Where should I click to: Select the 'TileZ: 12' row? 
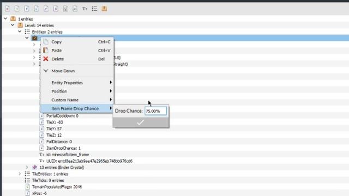coord(54,135)
